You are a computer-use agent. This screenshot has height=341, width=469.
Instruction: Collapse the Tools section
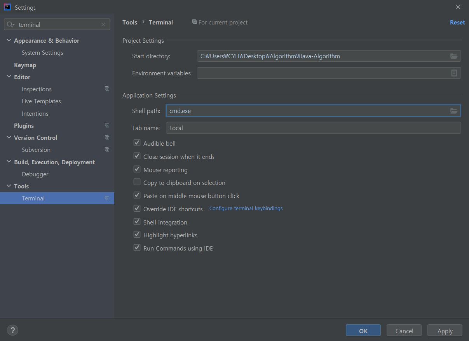click(x=9, y=186)
